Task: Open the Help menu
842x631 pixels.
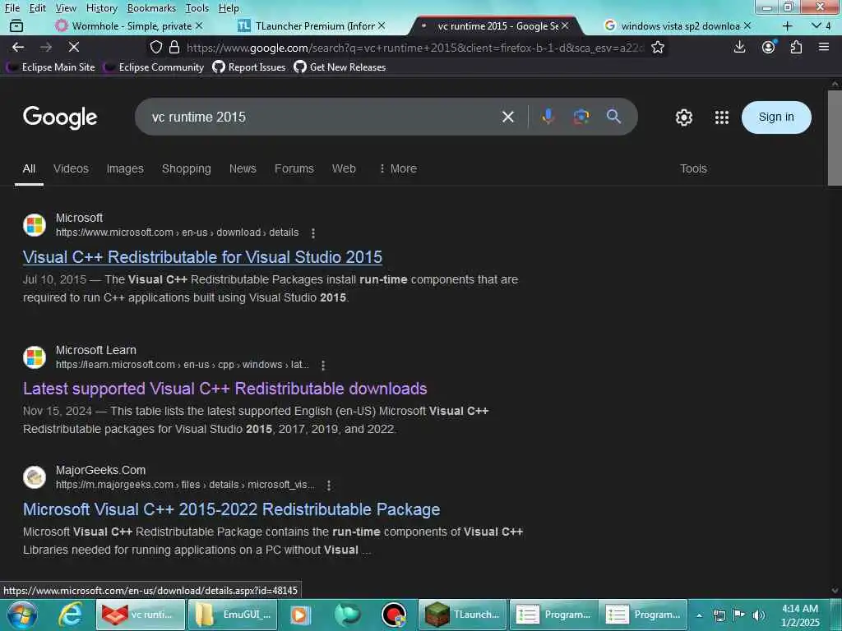Action: pyautogui.click(x=229, y=8)
